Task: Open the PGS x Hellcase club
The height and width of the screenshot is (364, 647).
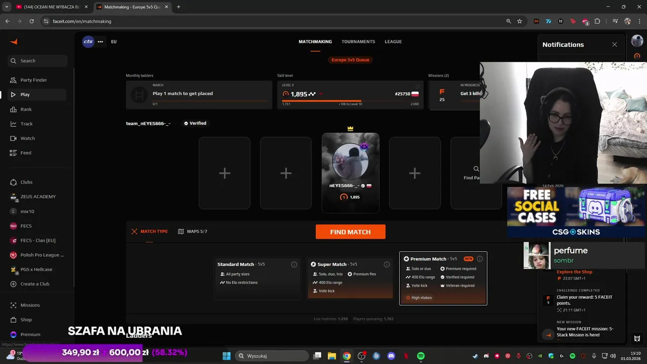Action: pyautogui.click(x=37, y=269)
